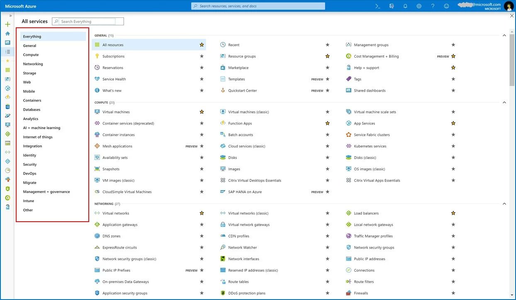Toggle Cost Management + Billing favorite star
Screen dimensions: 516x300
(453, 56)
